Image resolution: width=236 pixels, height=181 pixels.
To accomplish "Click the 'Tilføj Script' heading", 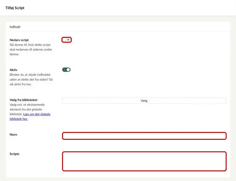I will pyautogui.click(x=15, y=8).
